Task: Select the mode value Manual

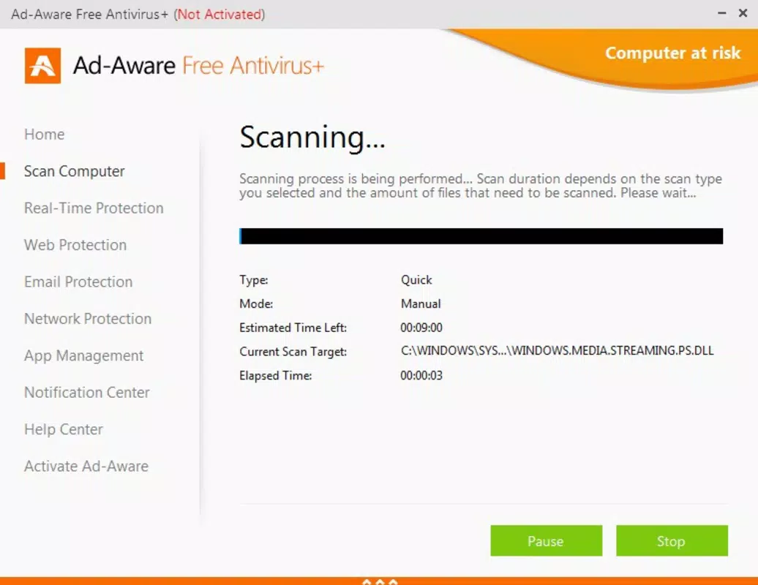Action: [x=421, y=304]
